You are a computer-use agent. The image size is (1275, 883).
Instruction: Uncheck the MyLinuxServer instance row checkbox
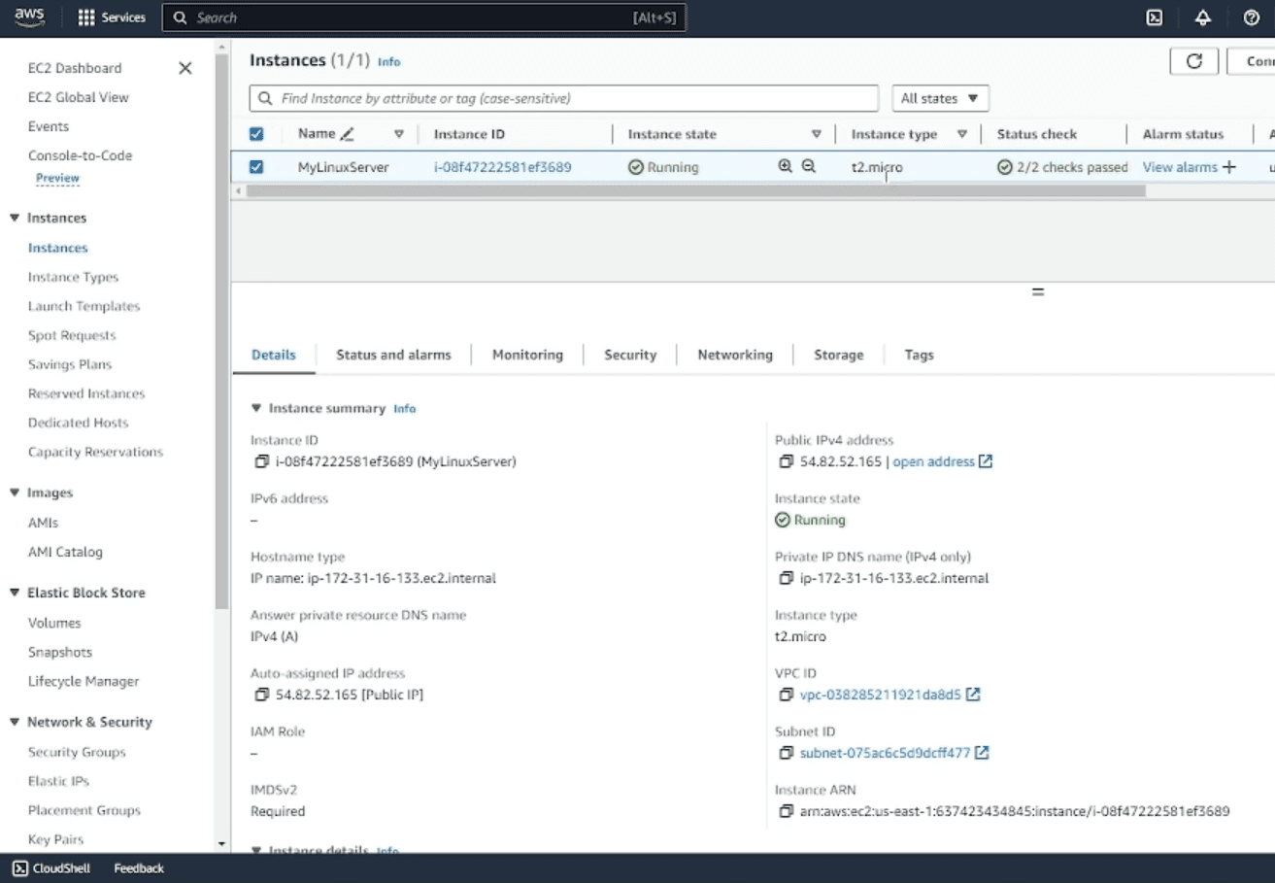coord(255,166)
